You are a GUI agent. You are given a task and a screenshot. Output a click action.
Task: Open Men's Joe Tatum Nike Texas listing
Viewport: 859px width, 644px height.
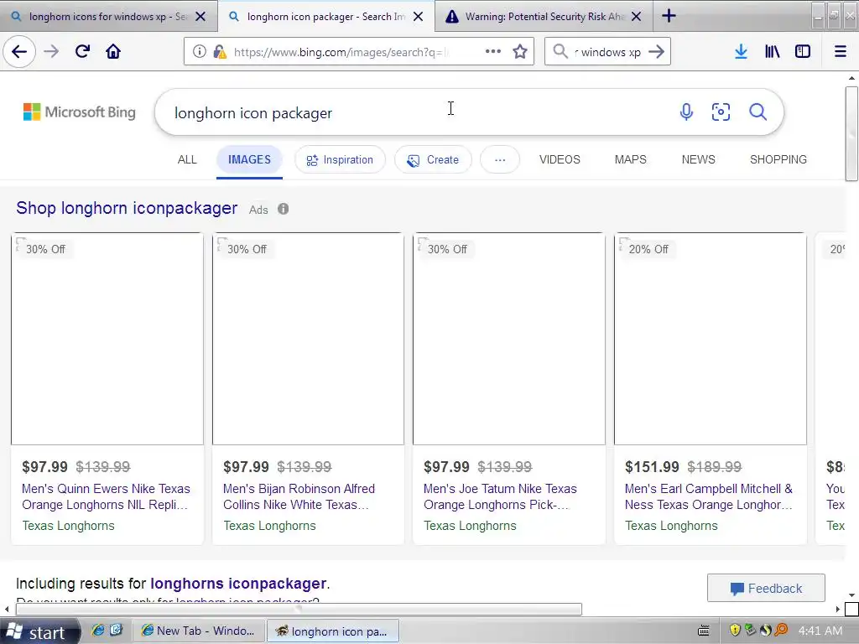[500, 496]
